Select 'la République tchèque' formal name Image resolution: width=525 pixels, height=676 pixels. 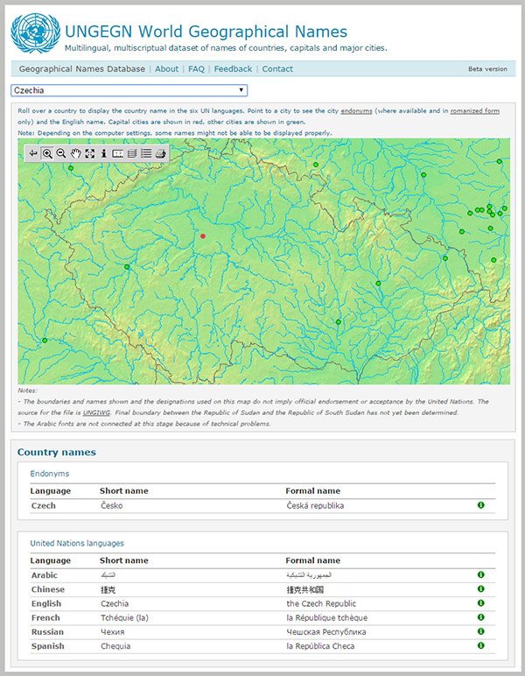point(327,618)
